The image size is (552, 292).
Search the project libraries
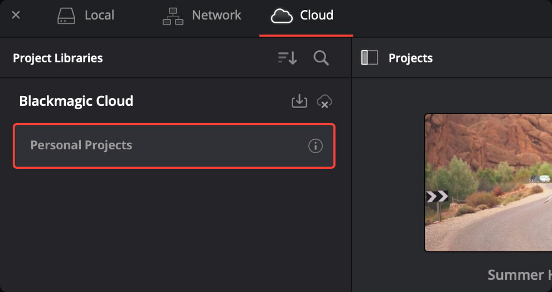click(x=321, y=58)
